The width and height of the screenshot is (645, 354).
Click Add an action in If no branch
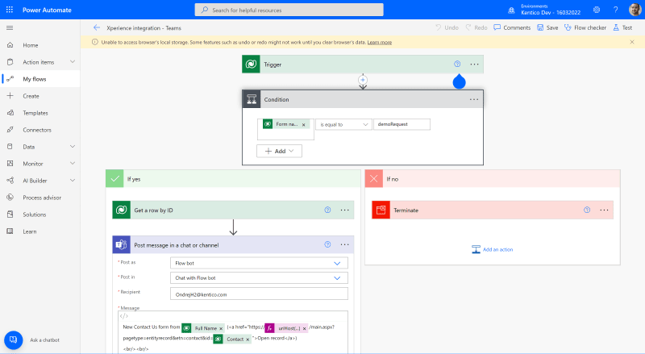click(x=493, y=249)
